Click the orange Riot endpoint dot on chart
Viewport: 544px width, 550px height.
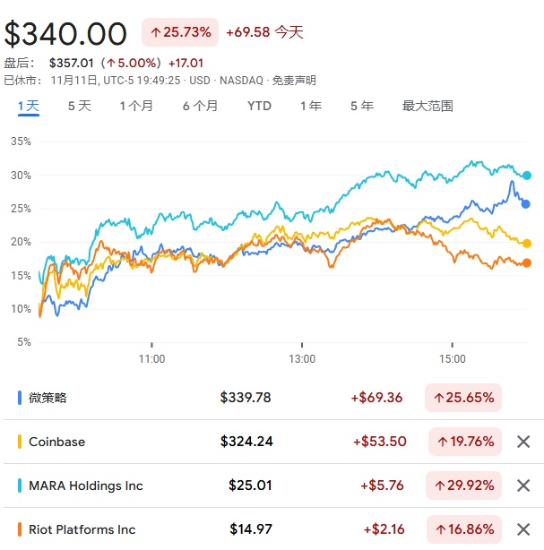[527, 262]
